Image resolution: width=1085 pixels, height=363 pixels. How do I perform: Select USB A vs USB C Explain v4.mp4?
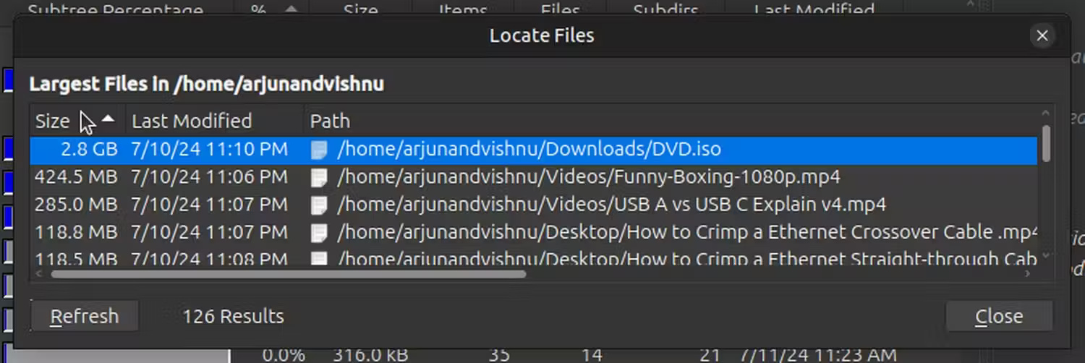533,205
